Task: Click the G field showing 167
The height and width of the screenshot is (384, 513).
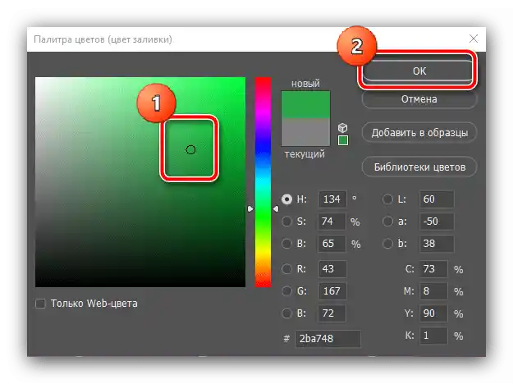Action: click(332, 290)
